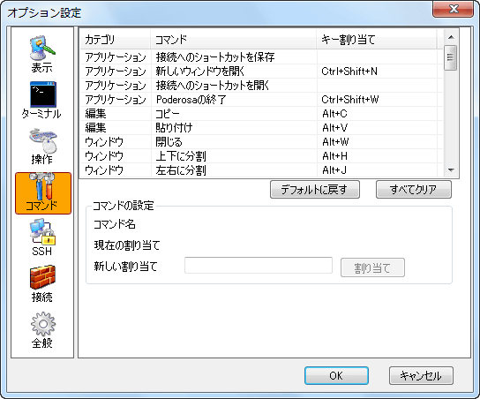
Task: Click the scroll up arrow of command list
Action: click(x=451, y=37)
